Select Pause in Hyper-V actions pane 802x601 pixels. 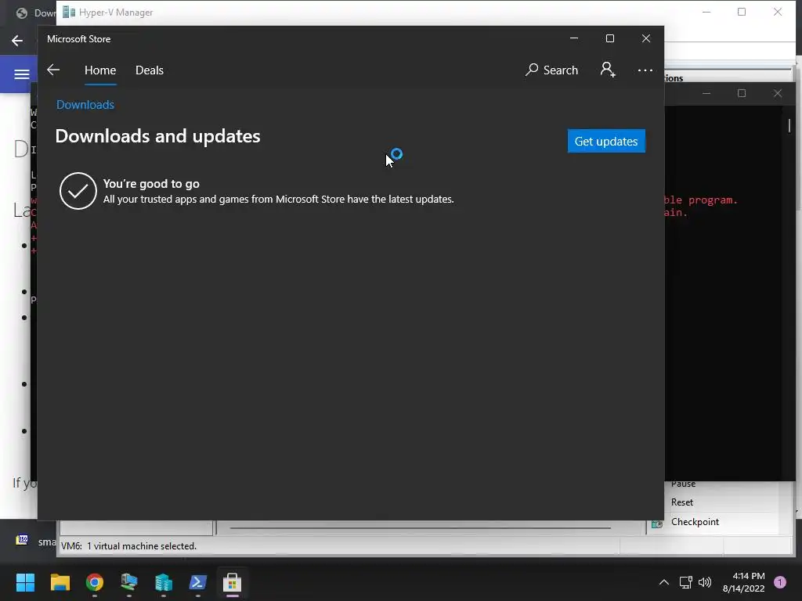click(x=683, y=484)
